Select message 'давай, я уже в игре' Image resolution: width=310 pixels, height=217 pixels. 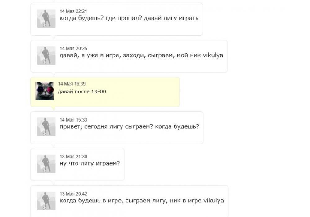(x=141, y=55)
